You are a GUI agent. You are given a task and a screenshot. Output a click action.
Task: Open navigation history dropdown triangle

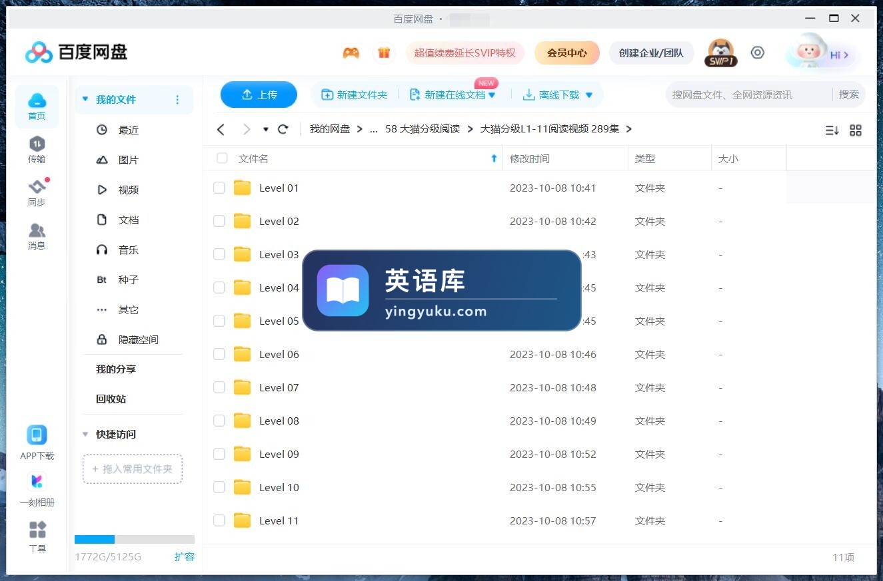coord(265,129)
